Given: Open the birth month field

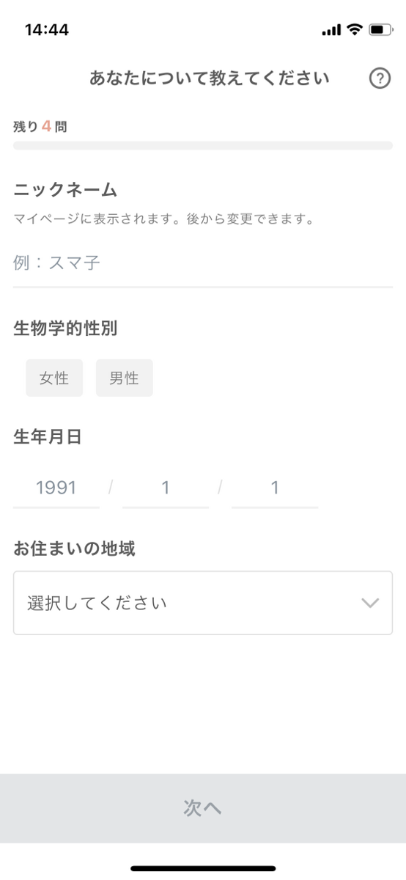Looking at the screenshot, I should tap(166, 488).
